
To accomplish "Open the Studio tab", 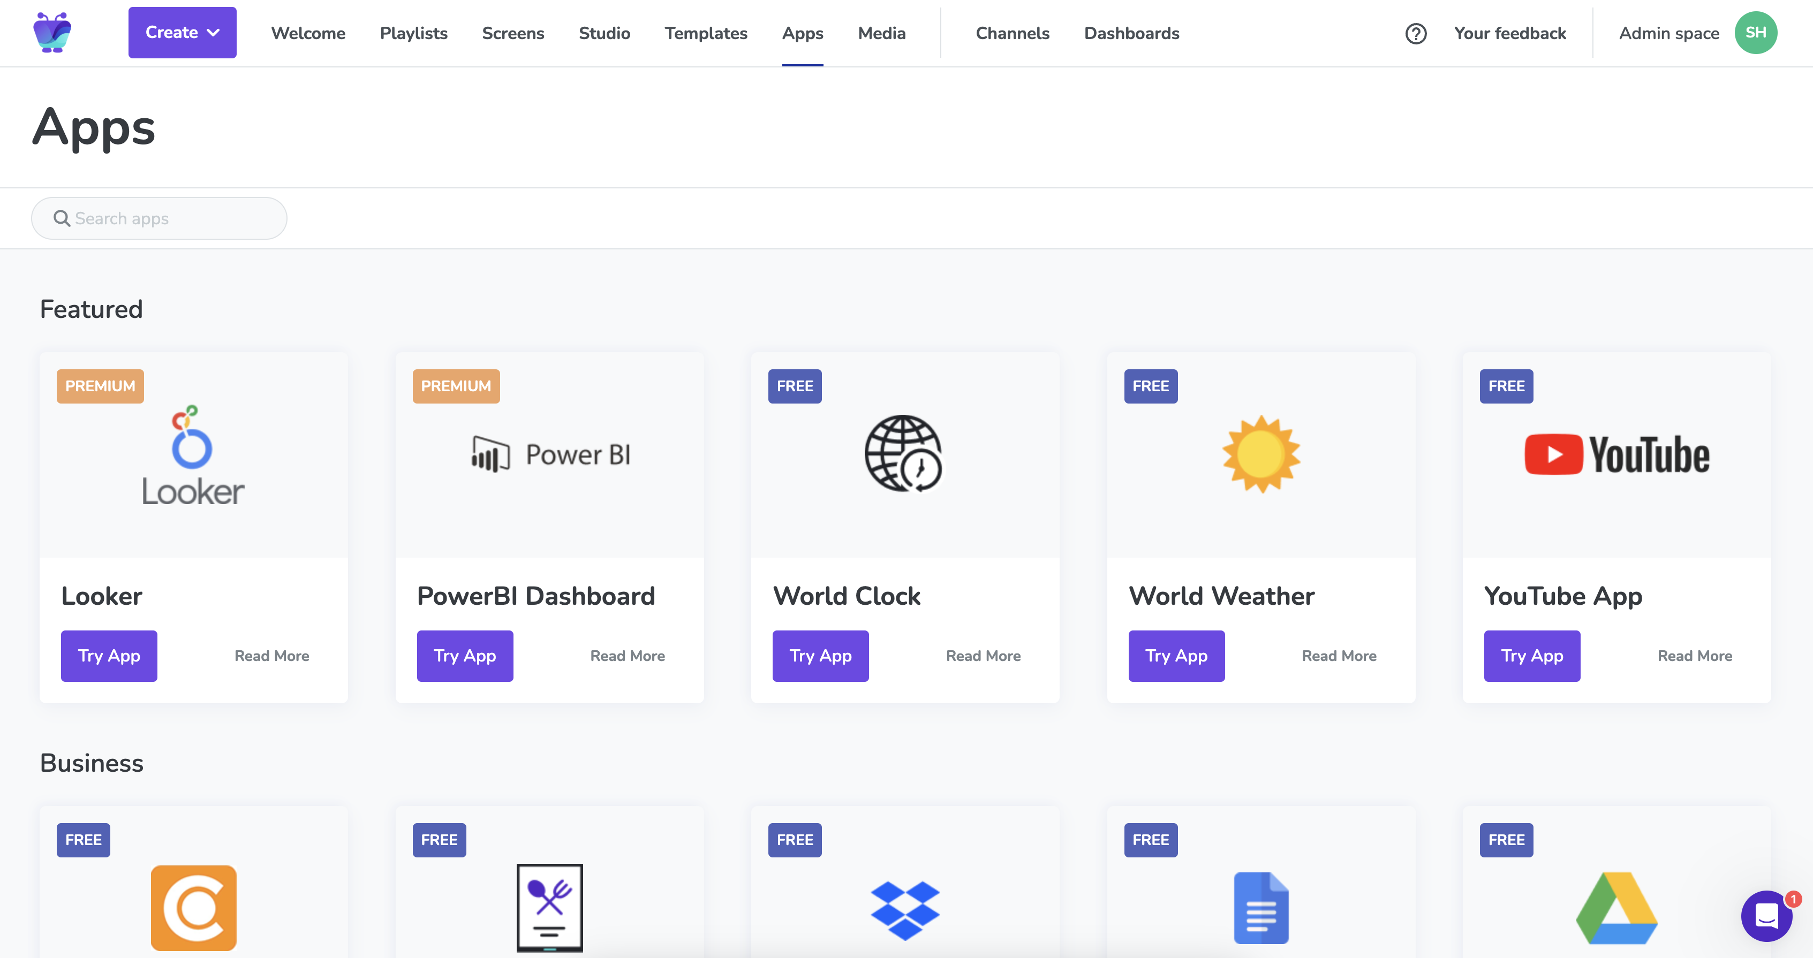I will click(x=605, y=33).
